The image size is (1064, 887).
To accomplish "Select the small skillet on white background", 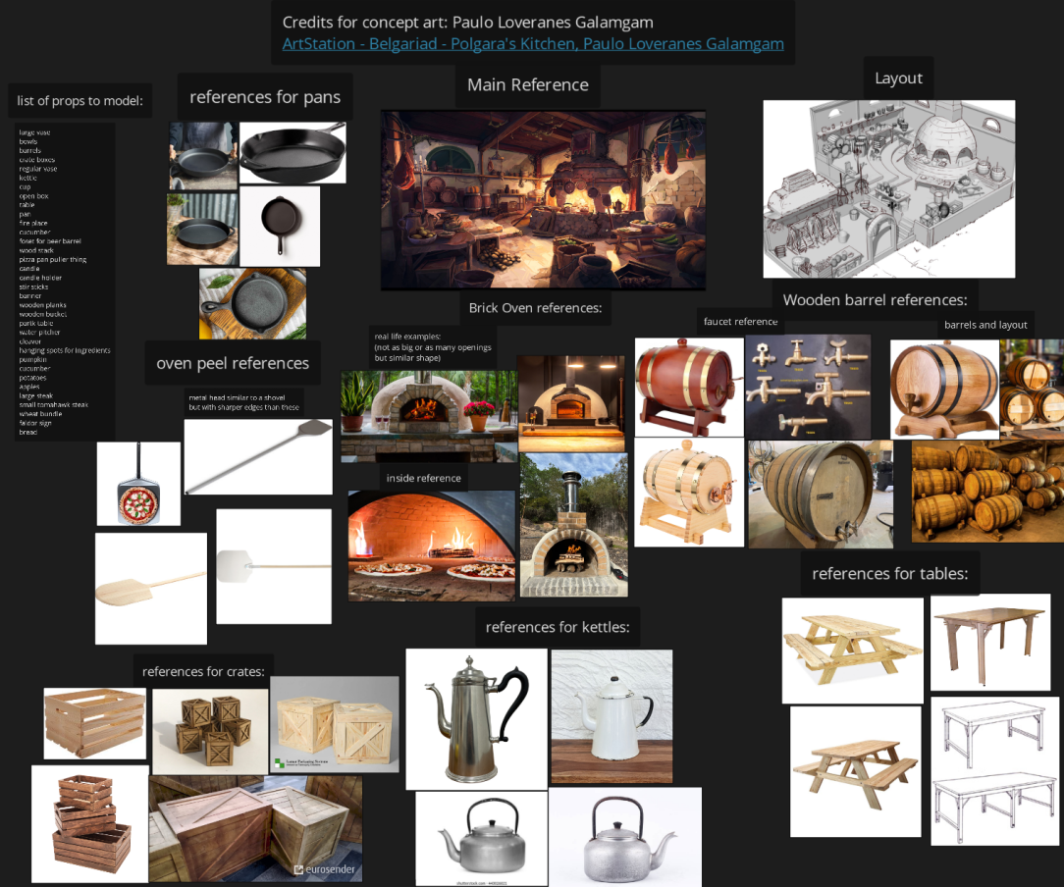I will point(280,227).
